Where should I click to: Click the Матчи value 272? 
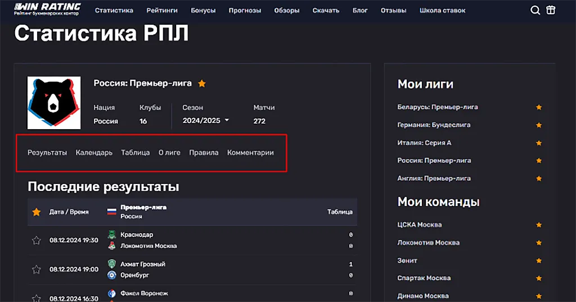(259, 121)
